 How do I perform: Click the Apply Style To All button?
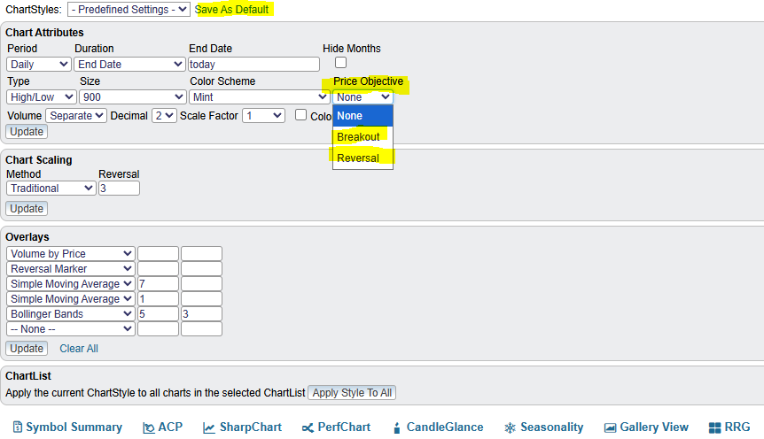tap(352, 393)
